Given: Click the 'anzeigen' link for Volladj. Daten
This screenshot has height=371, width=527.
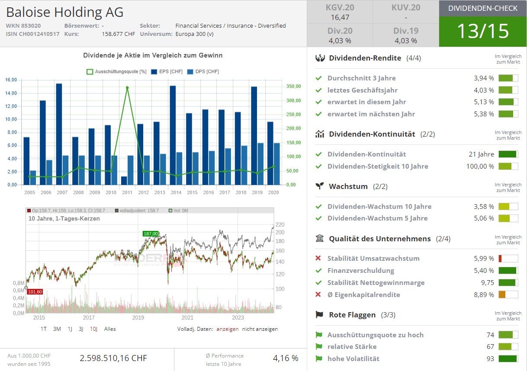Looking at the screenshot, I should 228,329.
